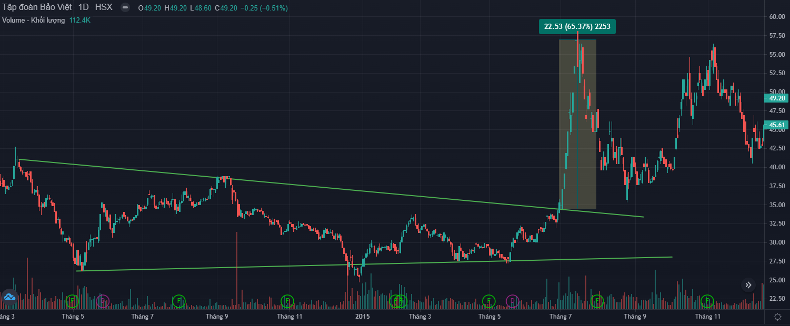Click the HSX exchange label
Viewport: 790px width, 326px height.
pos(104,8)
